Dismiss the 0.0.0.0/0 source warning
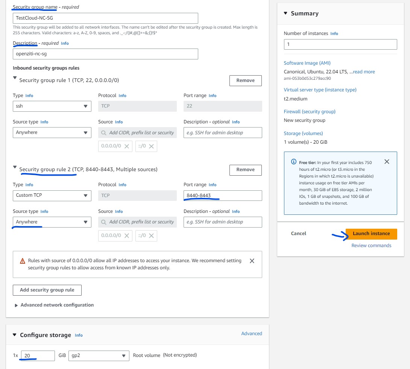Screen dimensions: 410x369 [252, 261]
